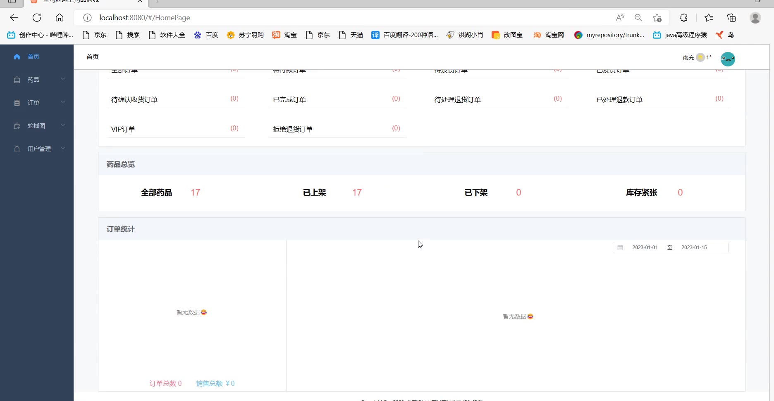Open the 百度 bookmark
Screen dimensions: 774x401
click(x=206, y=35)
